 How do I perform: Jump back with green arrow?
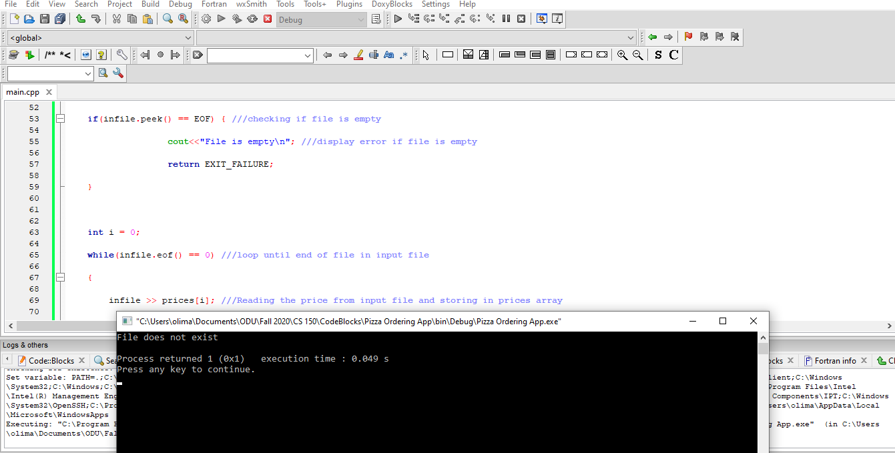pyautogui.click(x=652, y=37)
